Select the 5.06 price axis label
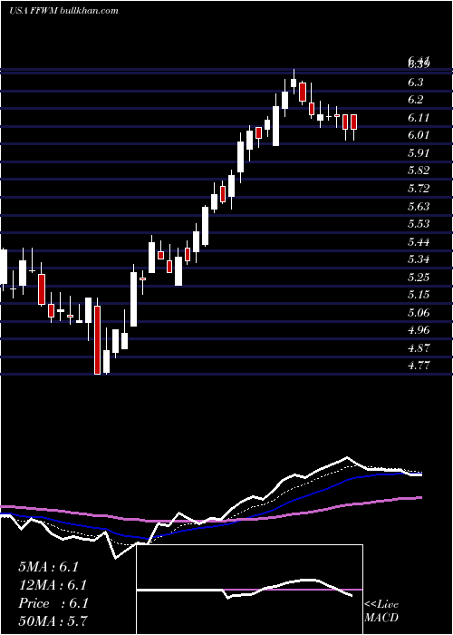The image size is (453, 635). (419, 312)
